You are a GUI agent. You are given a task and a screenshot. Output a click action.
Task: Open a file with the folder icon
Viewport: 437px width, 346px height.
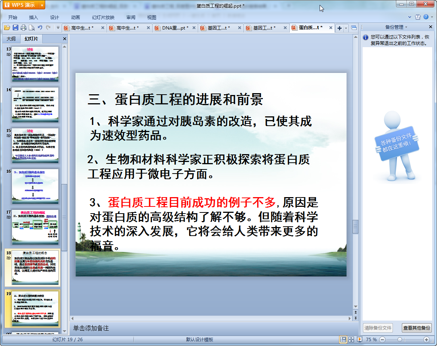click(x=7, y=28)
